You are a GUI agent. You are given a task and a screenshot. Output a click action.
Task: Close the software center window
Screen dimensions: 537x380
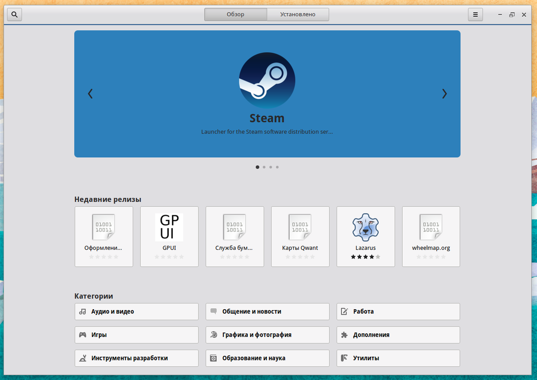(x=524, y=15)
